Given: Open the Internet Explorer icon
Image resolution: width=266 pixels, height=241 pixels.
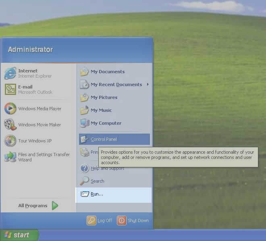Looking at the screenshot, I should tap(10, 73).
